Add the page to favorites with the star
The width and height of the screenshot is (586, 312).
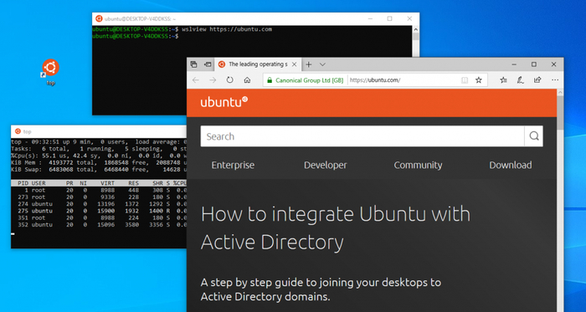click(x=478, y=80)
